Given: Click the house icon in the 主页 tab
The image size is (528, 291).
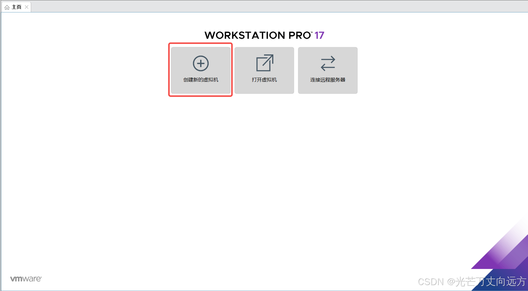Looking at the screenshot, I should [7, 7].
